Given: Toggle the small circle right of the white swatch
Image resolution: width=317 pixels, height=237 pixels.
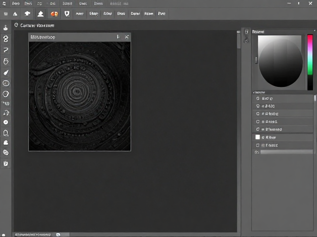Looking at the screenshot, I should 263,137.
